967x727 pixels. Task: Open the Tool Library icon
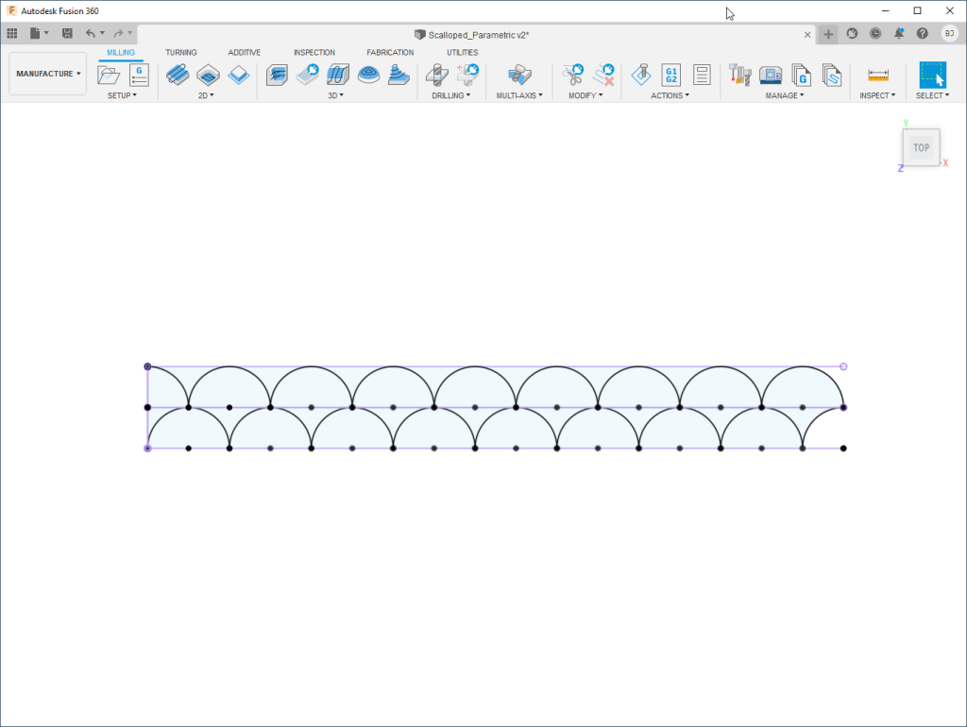(739, 75)
